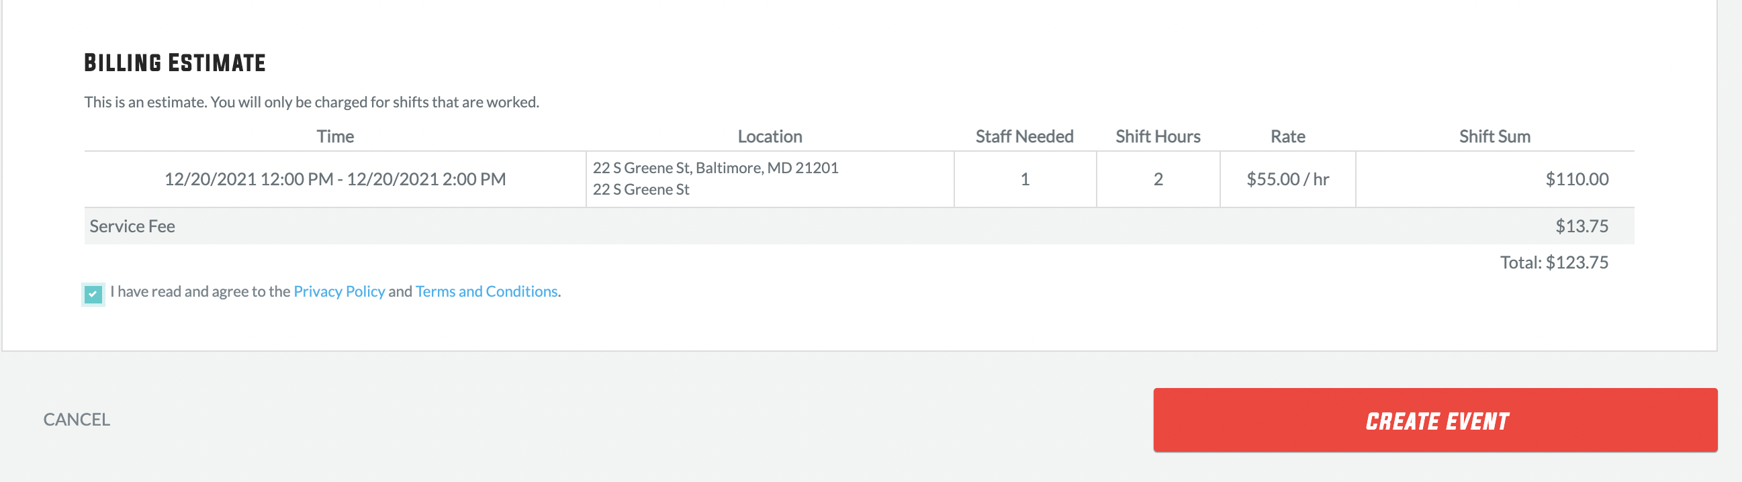The height and width of the screenshot is (482, 1742).
Task: Click the Total: $123.75 text
Action: (x=1554, y=262)
